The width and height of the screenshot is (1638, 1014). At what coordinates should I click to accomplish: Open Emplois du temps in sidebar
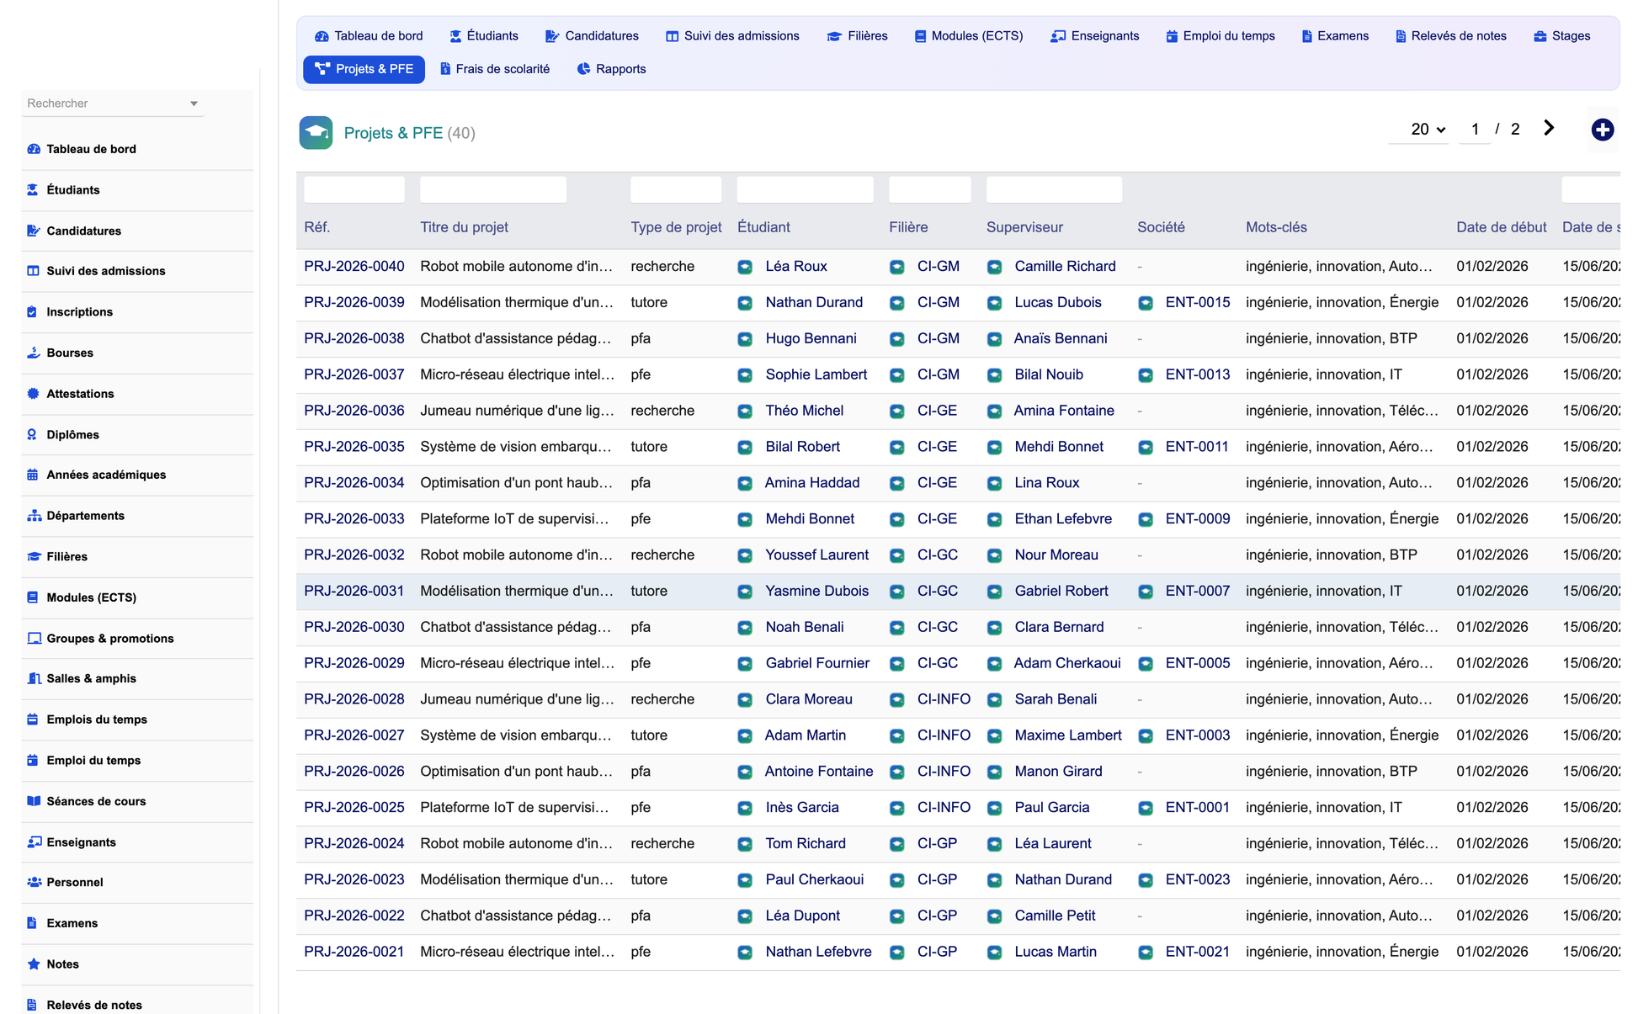[x=97, y=719]
